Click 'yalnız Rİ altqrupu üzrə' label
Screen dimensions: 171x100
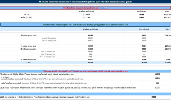click(x=49, y=41)
